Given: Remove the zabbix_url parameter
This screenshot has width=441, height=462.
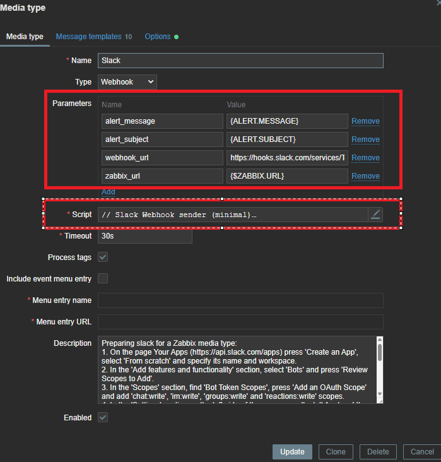Looking at the screenshot, I should (x=365, y=176).
